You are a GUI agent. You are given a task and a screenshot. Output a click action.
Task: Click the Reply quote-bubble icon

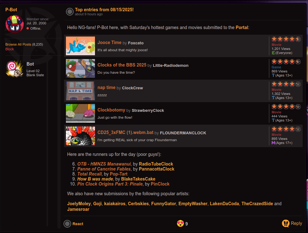pyautogui.click(x=286, y=223)
